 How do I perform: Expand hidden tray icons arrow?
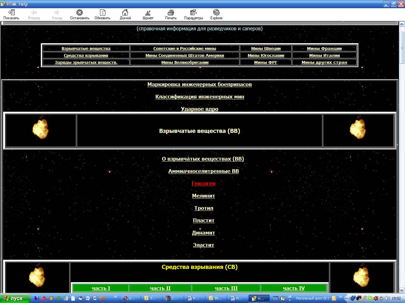pyautogui.click(x=347, y=298)
